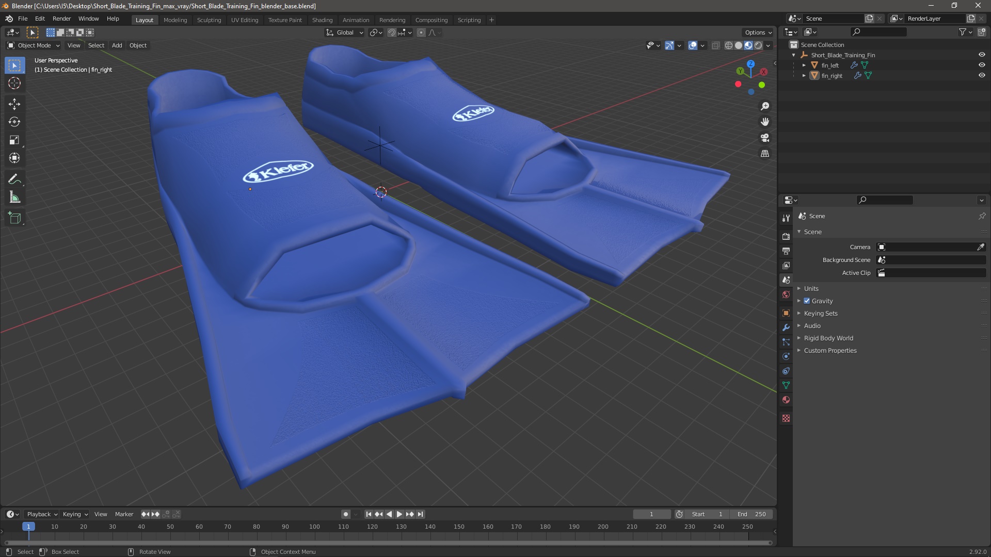The height and width of the screenshot is (557, 991).
Task: Click the current frame number field
Action: point(651,514)
